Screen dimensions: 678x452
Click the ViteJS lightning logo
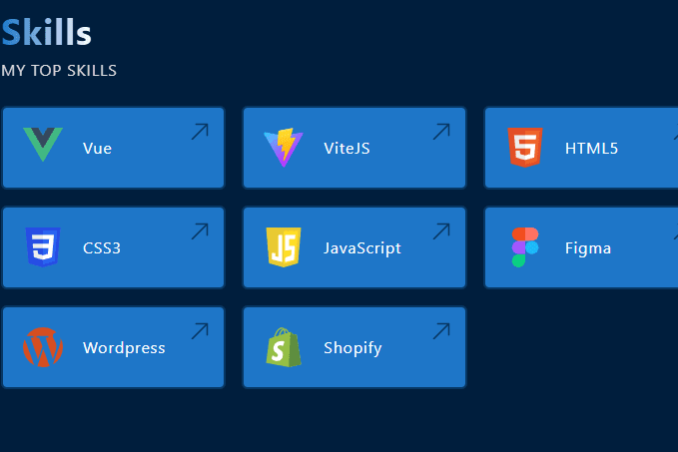coord(284,148)
